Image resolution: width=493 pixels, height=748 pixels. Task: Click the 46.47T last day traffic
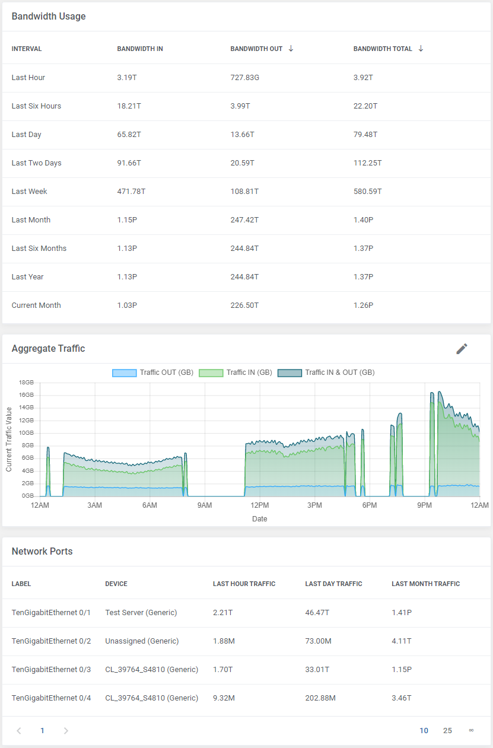(x=317, y=612)
